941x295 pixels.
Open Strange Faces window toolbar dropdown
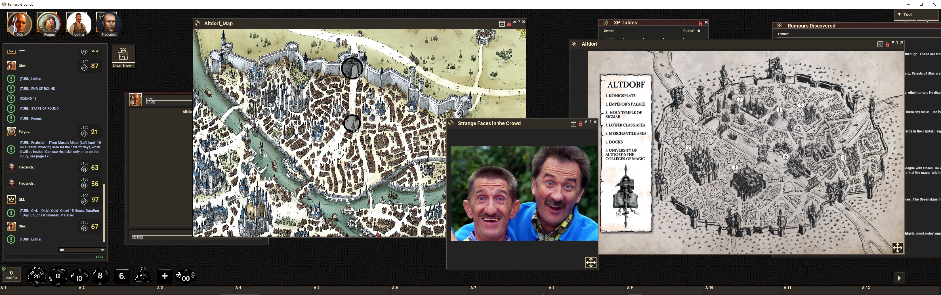point(574,124)
